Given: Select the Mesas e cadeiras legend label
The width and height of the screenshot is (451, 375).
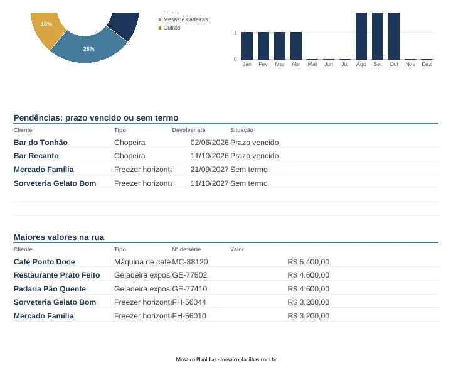Looking at the screenshot, I should [186, 19].
